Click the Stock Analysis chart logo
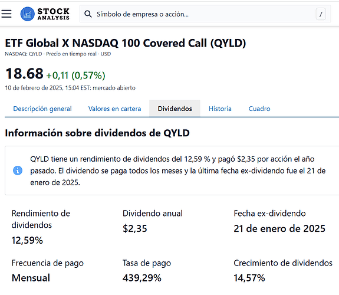Screen dimensions: 339x295 pyautogui.click(x=28, y=14)
